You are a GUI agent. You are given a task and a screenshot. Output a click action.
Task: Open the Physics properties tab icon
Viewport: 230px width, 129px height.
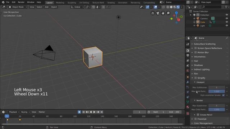point(188,92)
